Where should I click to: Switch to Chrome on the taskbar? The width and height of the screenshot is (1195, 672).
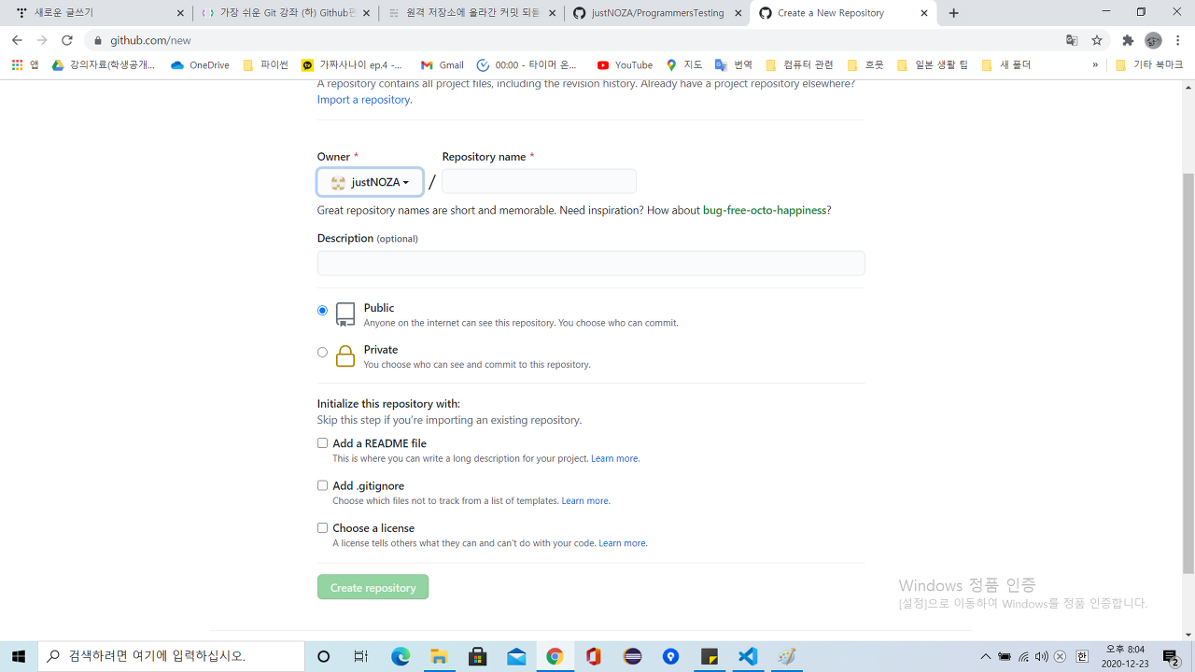[555, 656]
